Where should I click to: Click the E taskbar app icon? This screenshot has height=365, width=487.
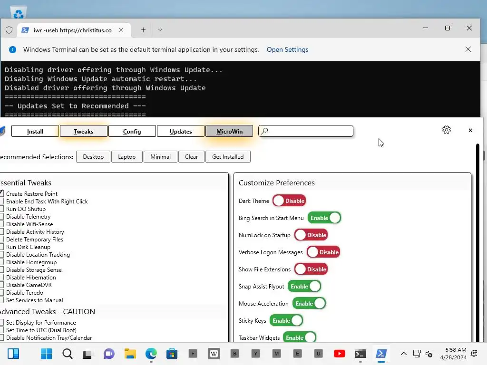tap(298, 354)
